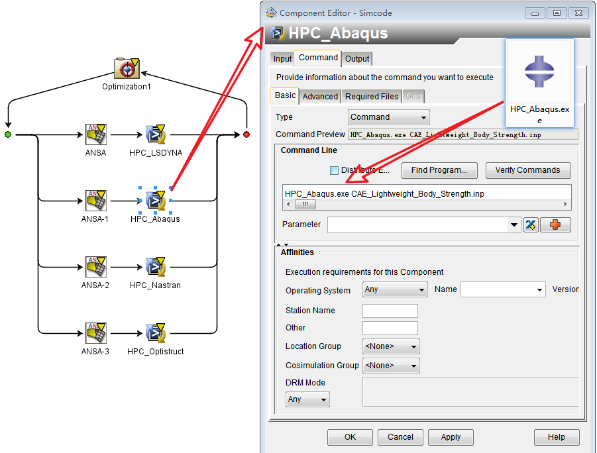Open the Operating System dropdown
Viewport: 597px width, 453px height.
click(395, 289)
